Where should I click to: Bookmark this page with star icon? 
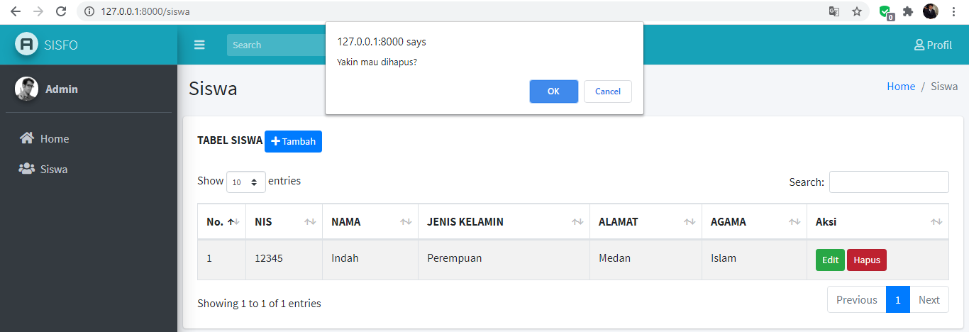(x=857, y=11)
